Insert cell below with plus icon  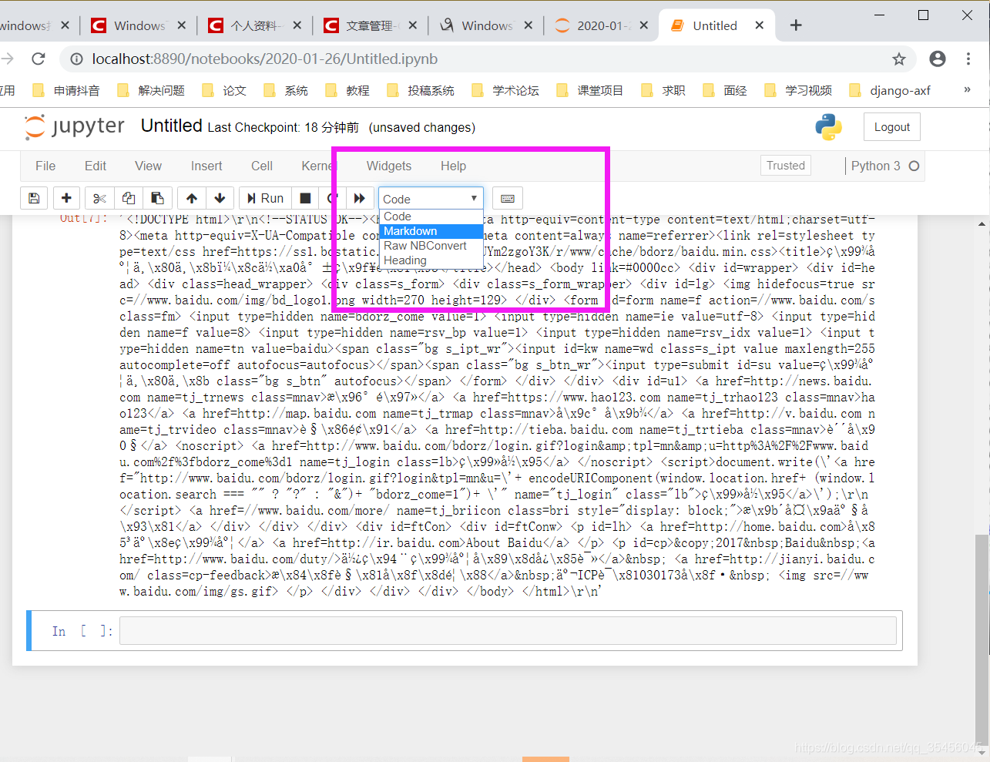click(x=66, y=198)
